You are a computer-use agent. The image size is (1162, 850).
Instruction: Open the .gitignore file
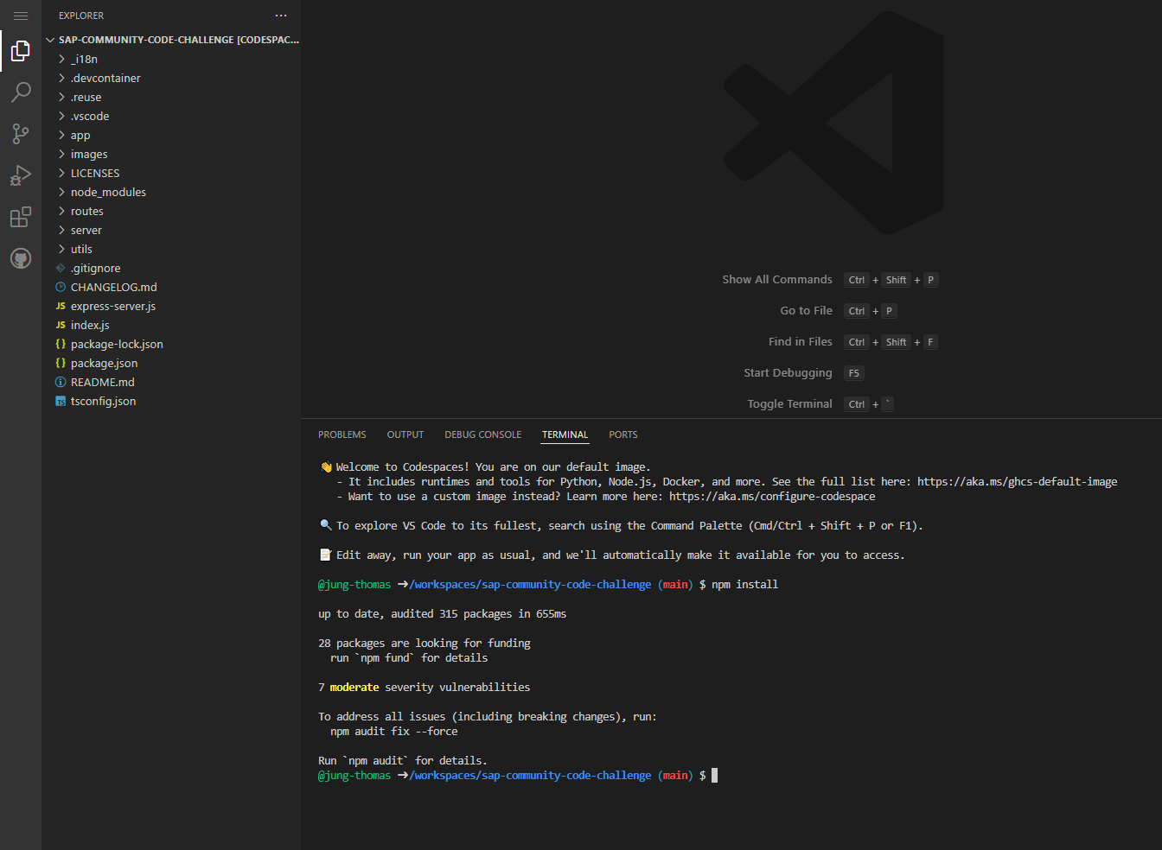[95, 268]
